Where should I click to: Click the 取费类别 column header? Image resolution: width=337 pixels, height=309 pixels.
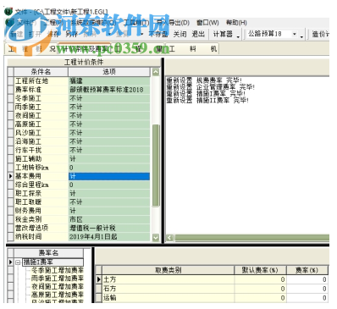click(x=168, y=270)
